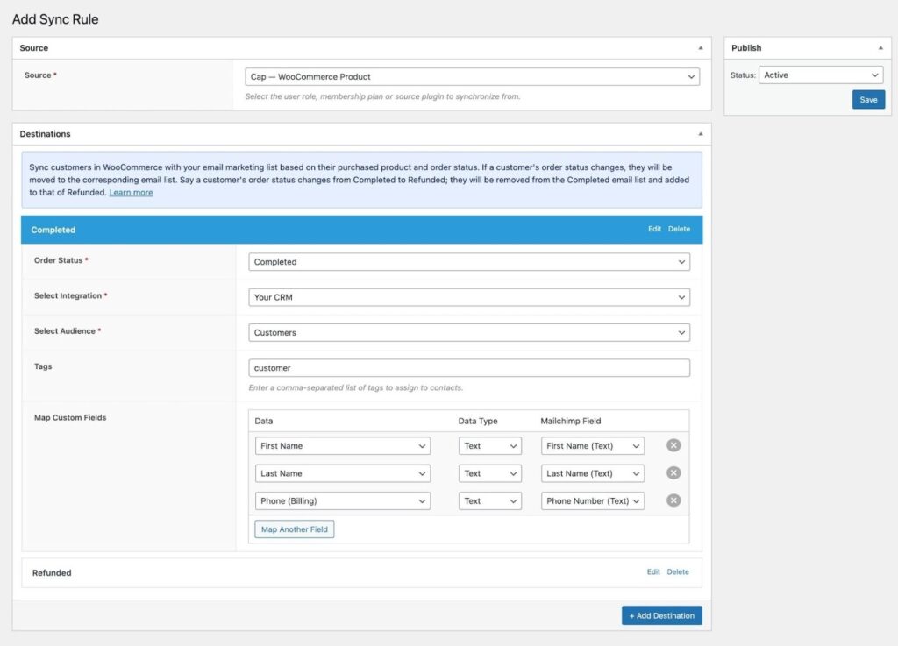Remove the First Name field mapping
The width and height of the screenshot is (898, 646).
coord(673,445)
